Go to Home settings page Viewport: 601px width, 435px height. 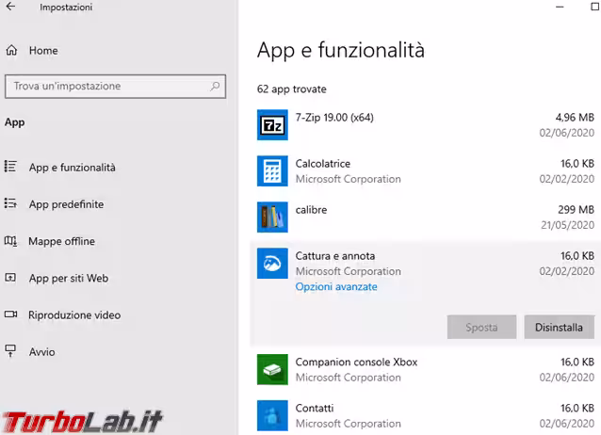[42, 50]
